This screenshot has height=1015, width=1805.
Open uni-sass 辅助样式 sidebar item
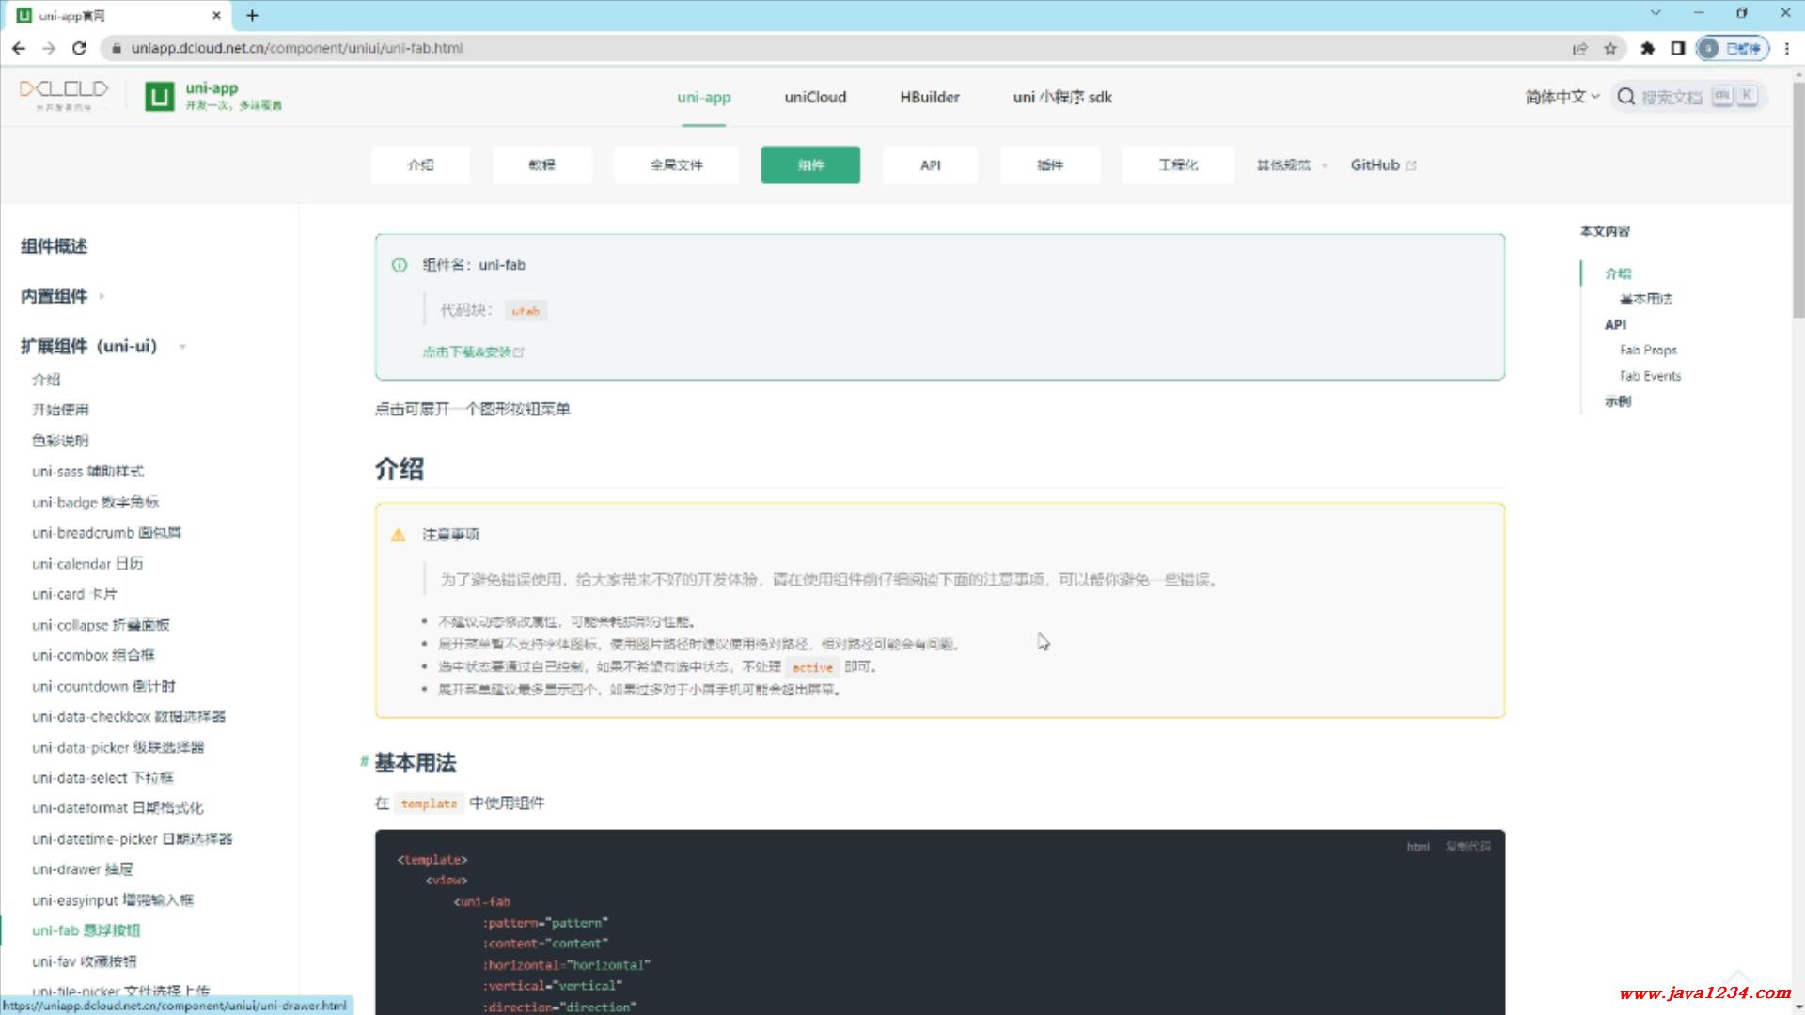click(x=88, y=471)
